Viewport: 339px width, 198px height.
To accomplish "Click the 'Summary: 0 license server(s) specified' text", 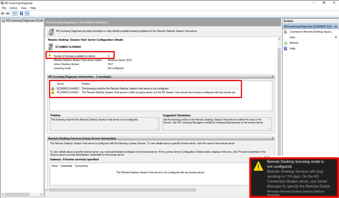I will (74, 159).
